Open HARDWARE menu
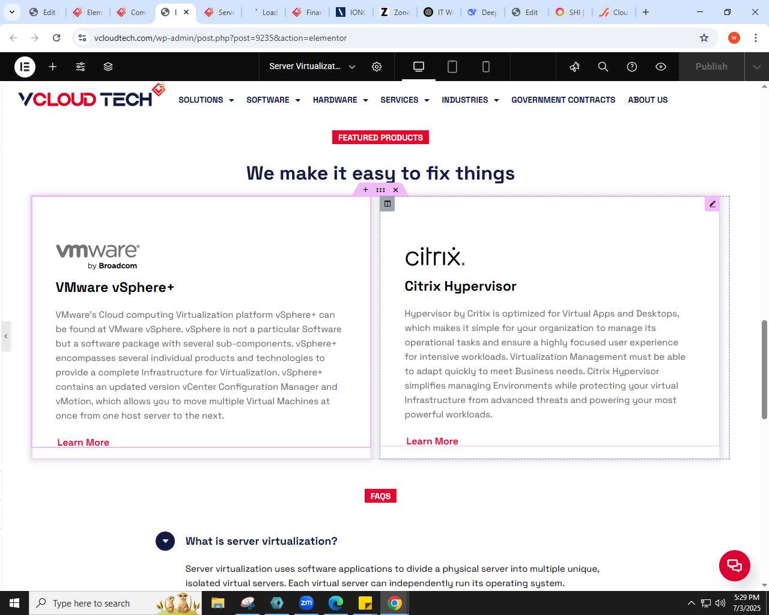This screenshot has width=769, height=615. [341, 100]
